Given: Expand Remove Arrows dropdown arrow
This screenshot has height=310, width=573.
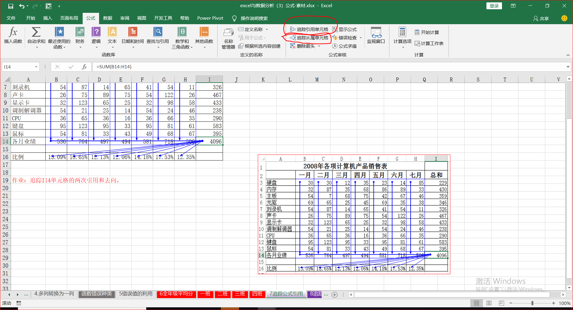Looking at the screenshot, I should point(319,46).
